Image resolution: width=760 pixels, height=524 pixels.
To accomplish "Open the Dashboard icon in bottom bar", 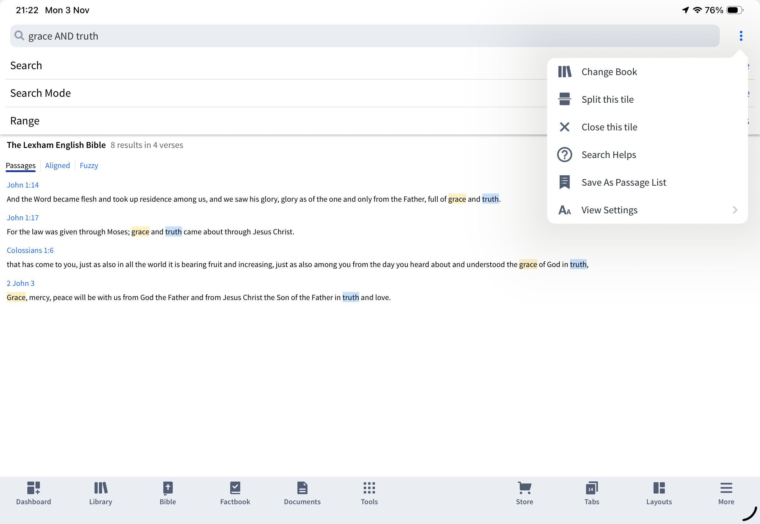I will coord(34,493).
